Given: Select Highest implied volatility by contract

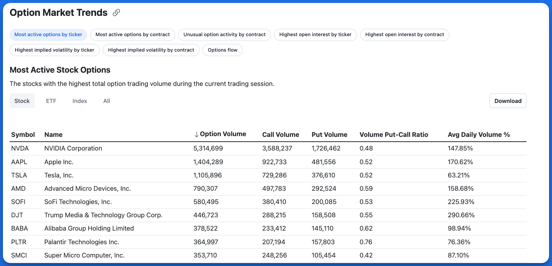Looking at the screenshot, I should click(151, 50).
